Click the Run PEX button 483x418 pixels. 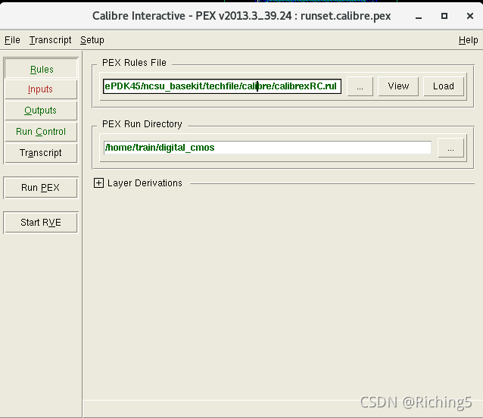[41, 188]
